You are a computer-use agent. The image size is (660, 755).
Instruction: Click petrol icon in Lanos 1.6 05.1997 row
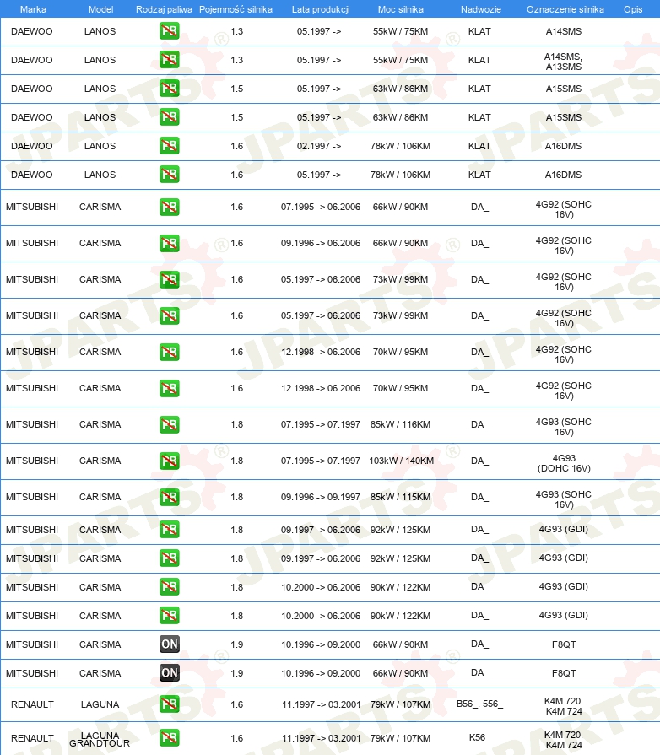pos(169,175)
